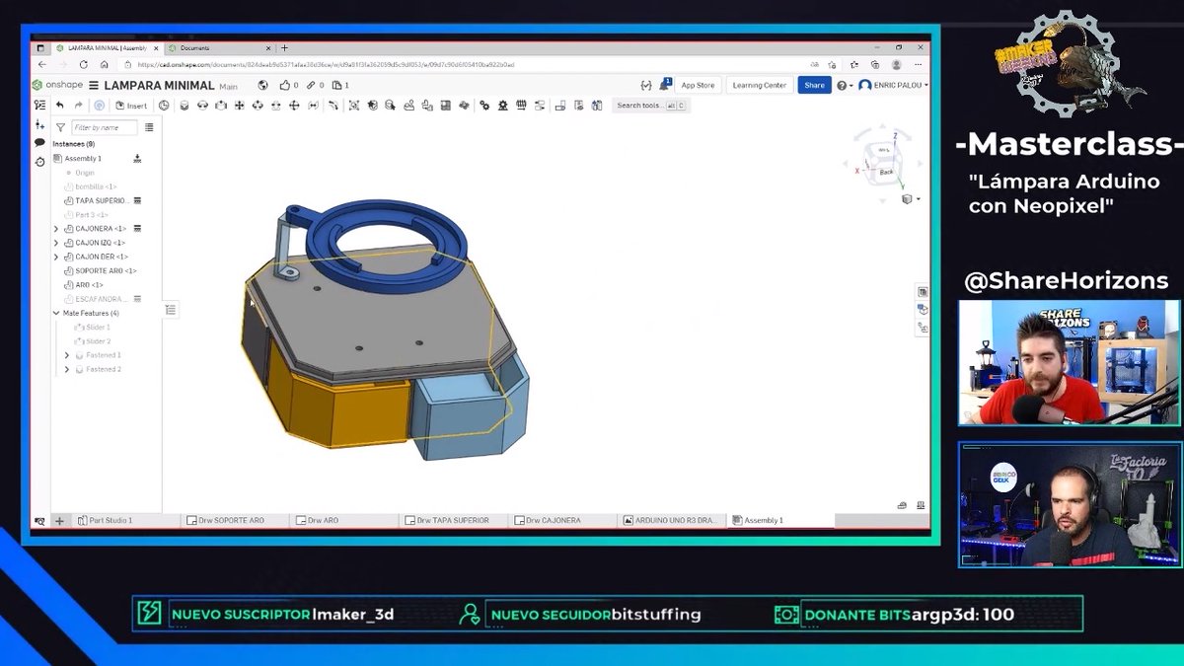Open the view cube display options dropdown
1184x666 pixels.
point(910,198)
